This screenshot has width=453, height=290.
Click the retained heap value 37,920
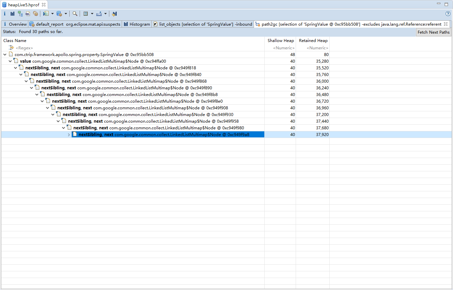tap(322, 134)
